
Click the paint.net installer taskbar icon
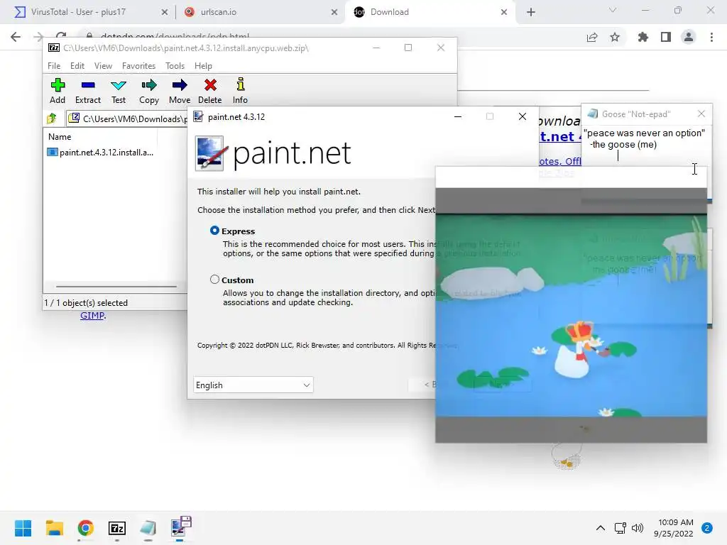click(180, 527)
